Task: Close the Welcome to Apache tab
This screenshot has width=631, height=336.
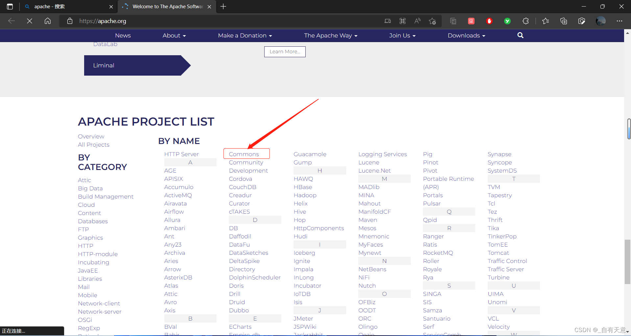Action: (209, 7)
